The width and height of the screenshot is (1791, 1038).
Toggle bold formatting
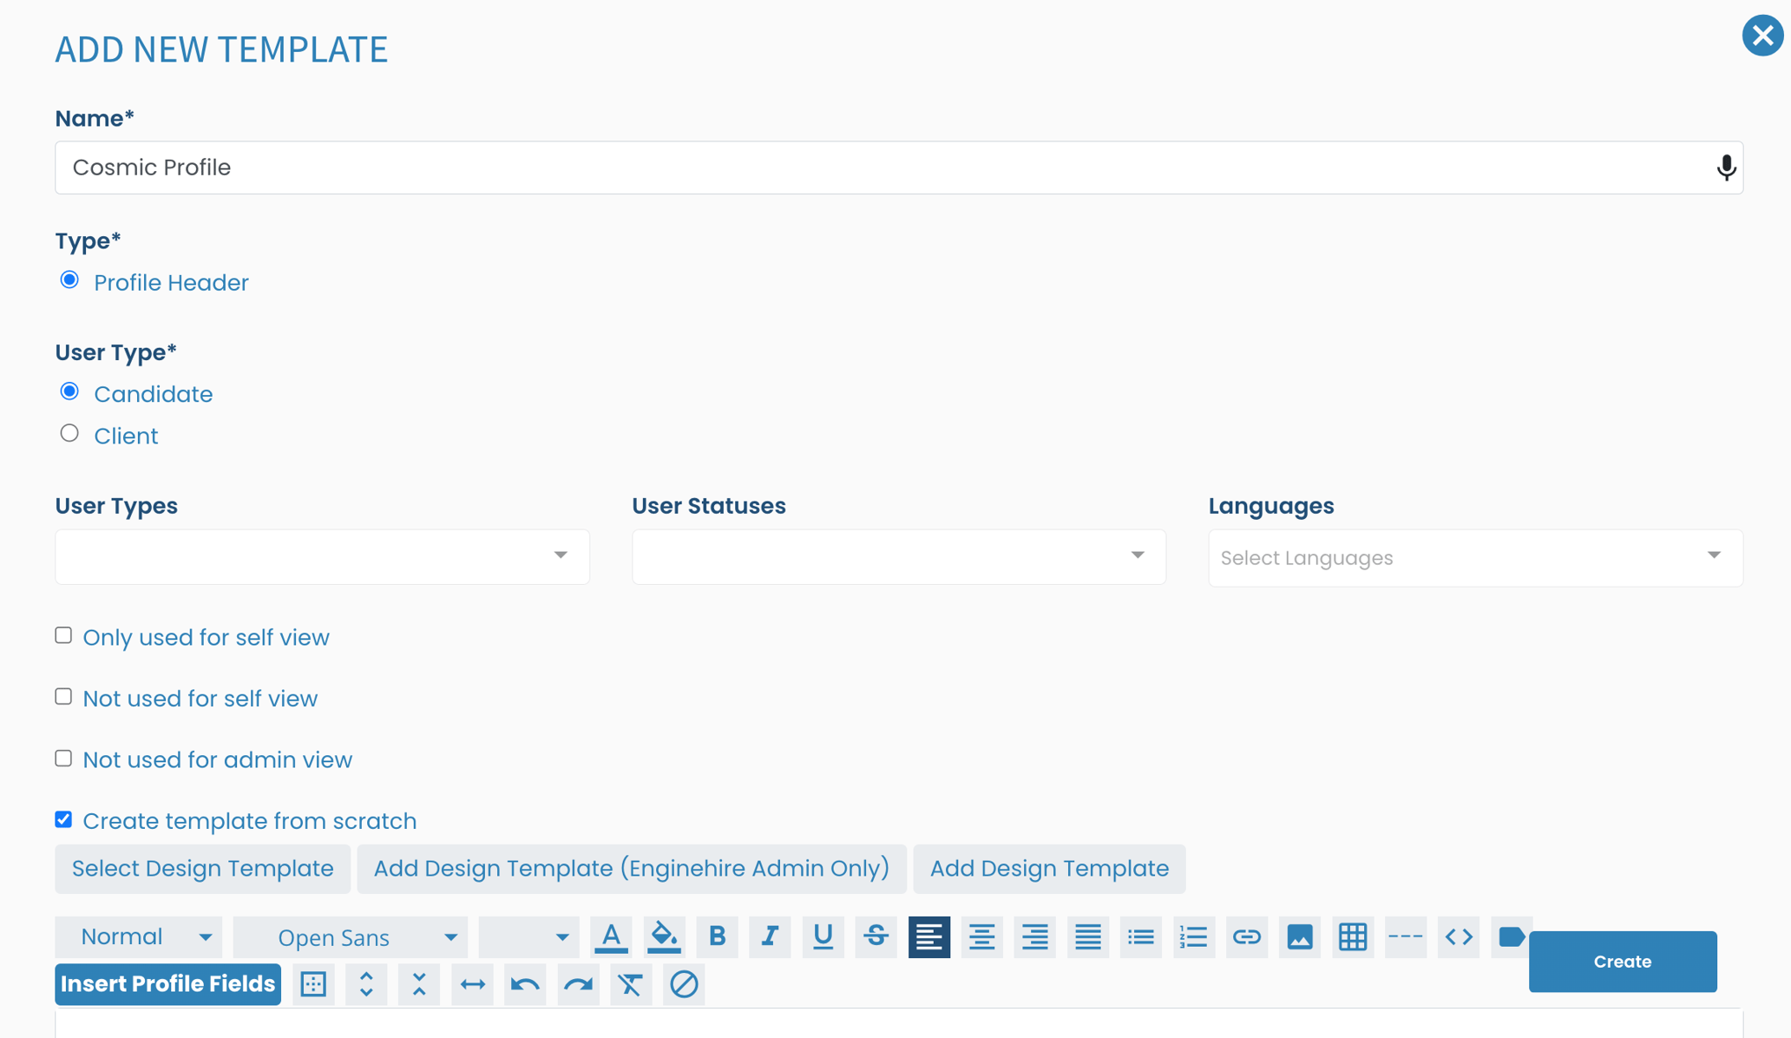coord(717,937)
